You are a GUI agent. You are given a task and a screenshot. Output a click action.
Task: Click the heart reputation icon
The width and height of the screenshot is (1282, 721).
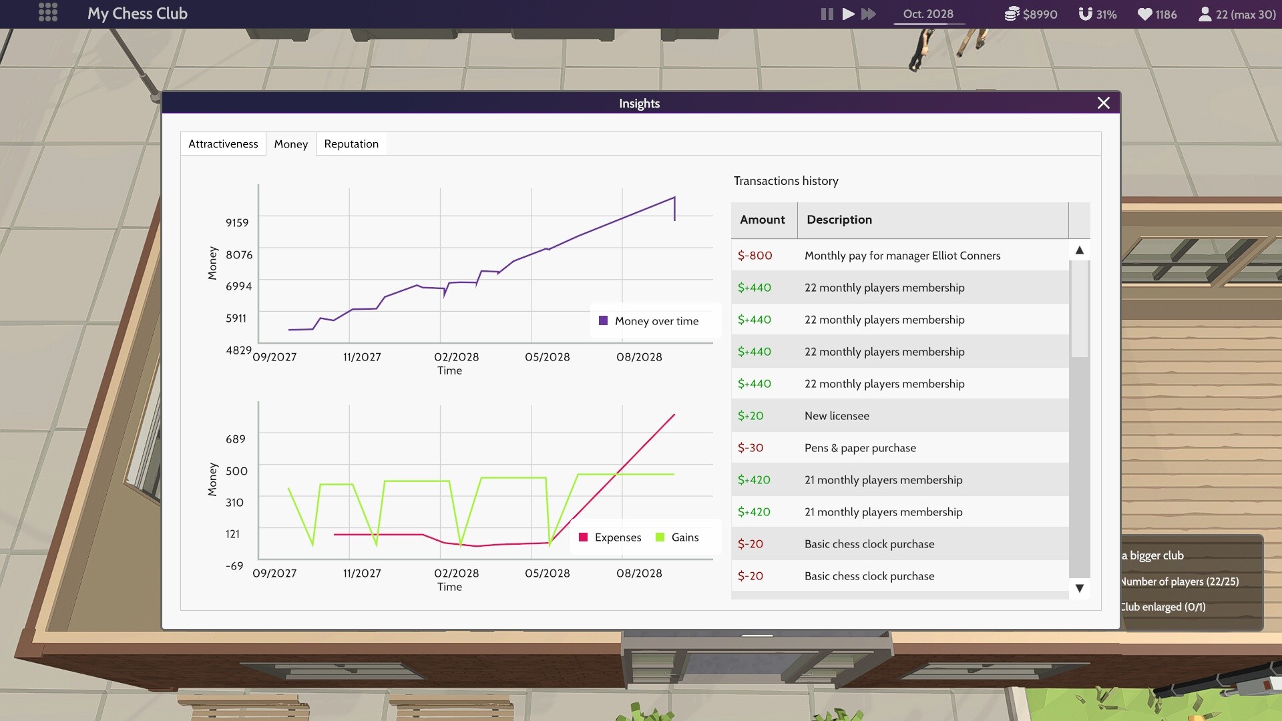(1144, 13)
